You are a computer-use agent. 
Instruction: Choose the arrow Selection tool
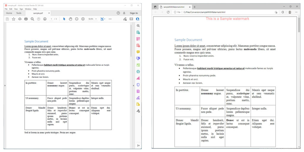coord(64,19)
